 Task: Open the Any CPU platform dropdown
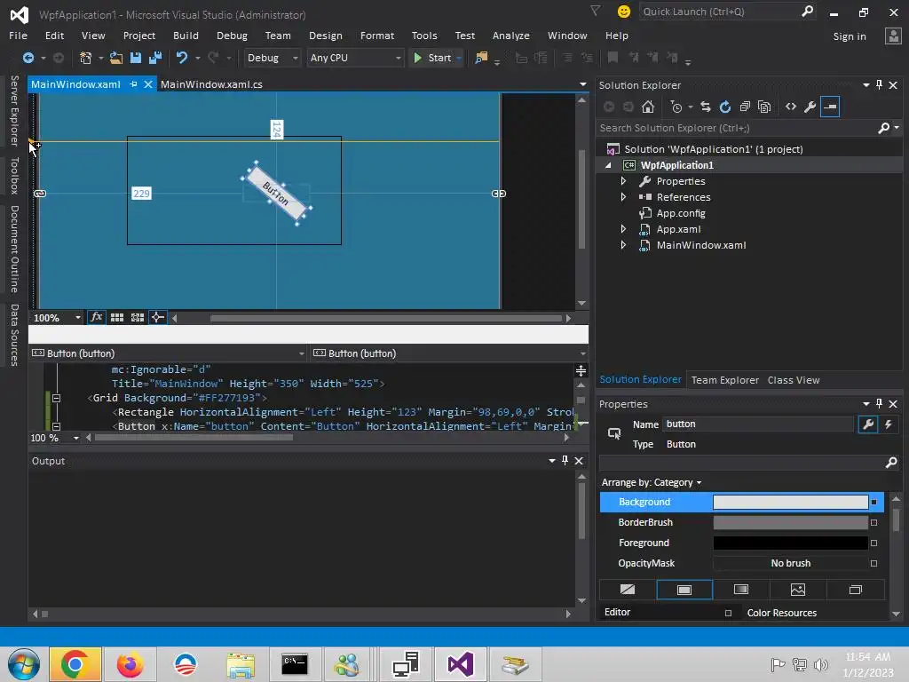pyautogui.click(x=355, y=58)
